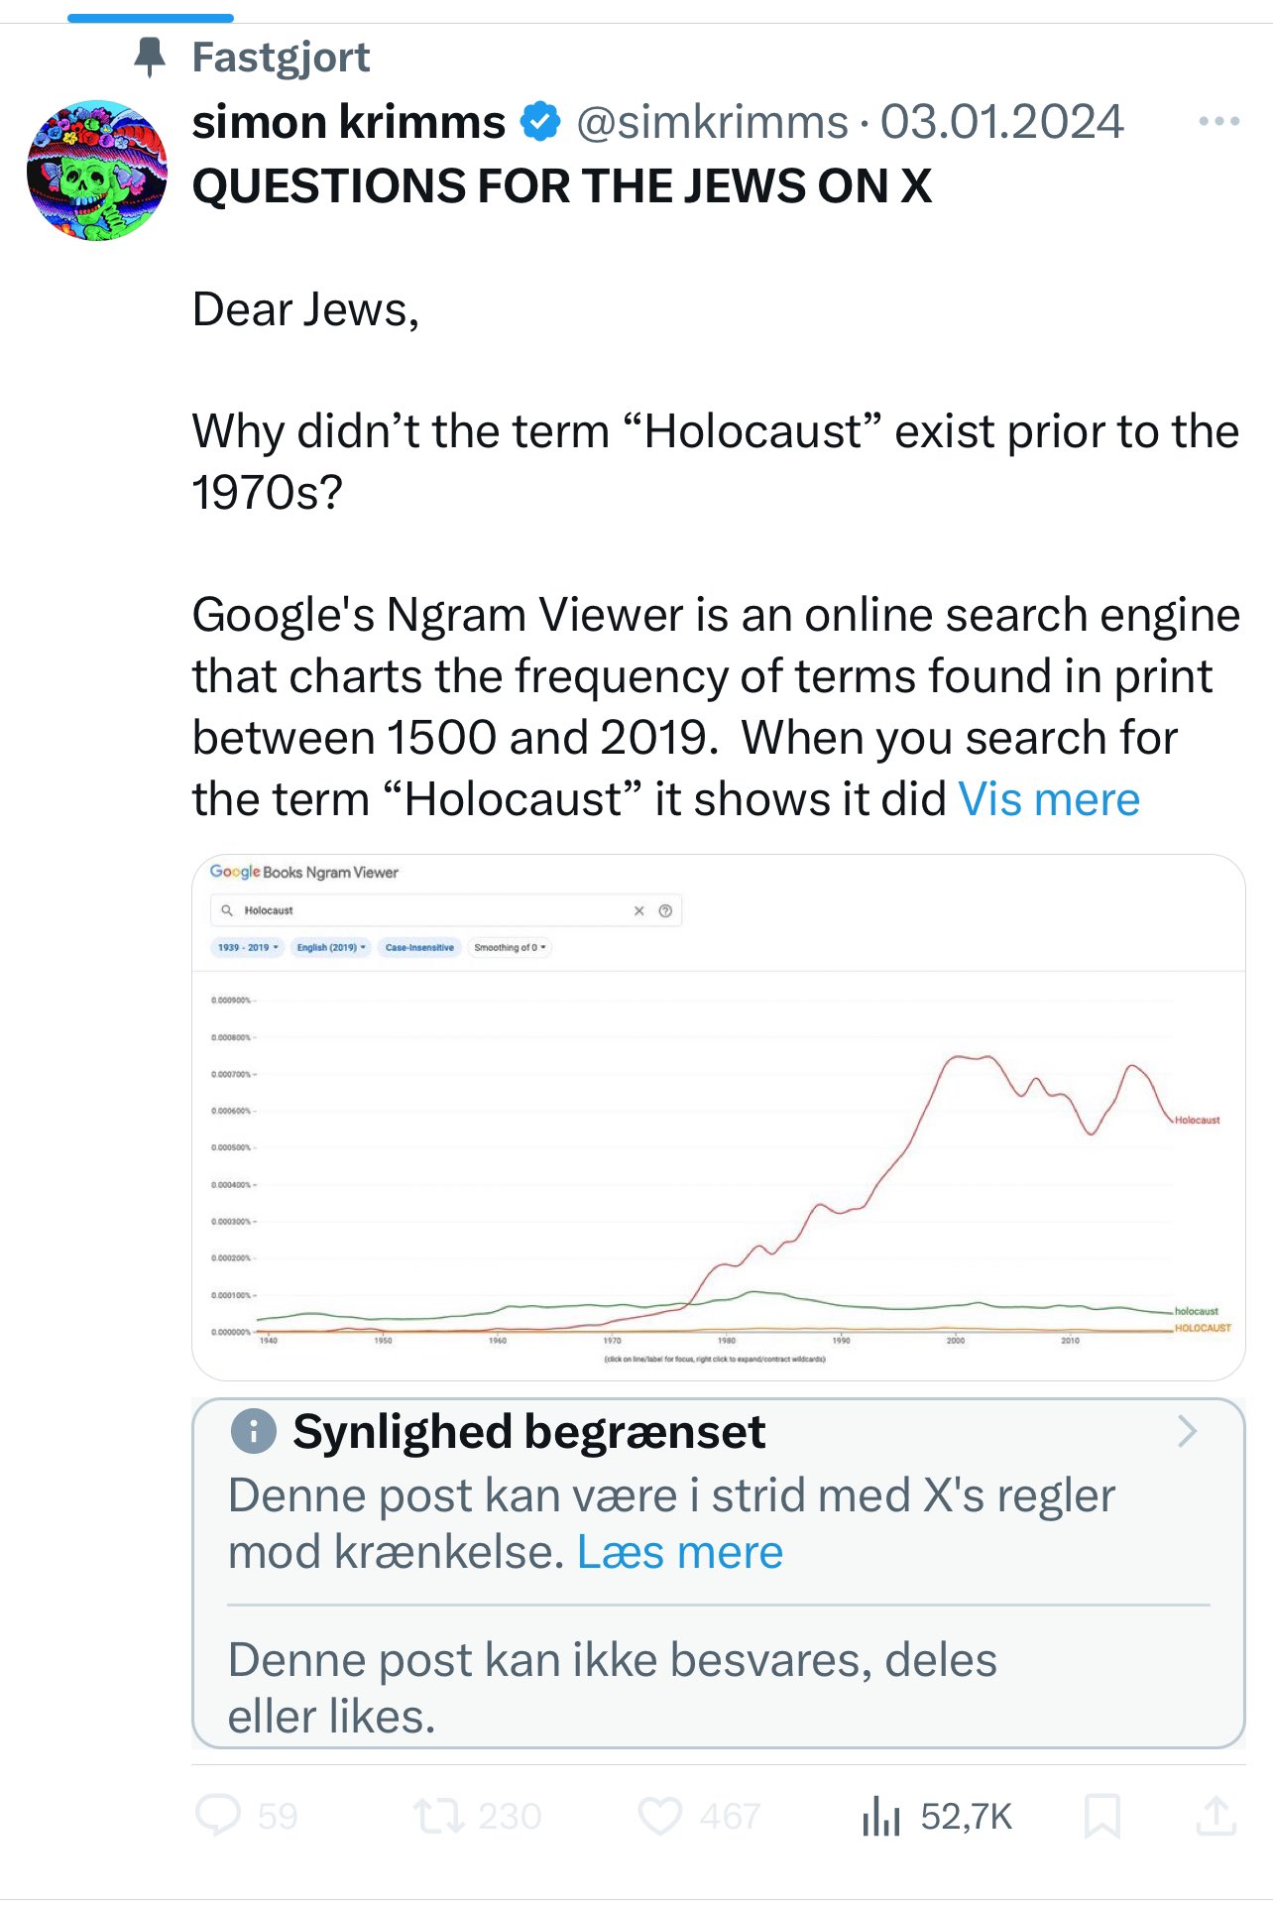Click the reply speech bubble icon
This screenshot has height=1909, width=1273.
click(x=218, y=1815)
